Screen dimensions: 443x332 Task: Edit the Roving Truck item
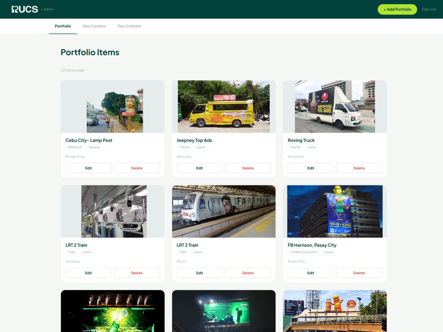311,168
